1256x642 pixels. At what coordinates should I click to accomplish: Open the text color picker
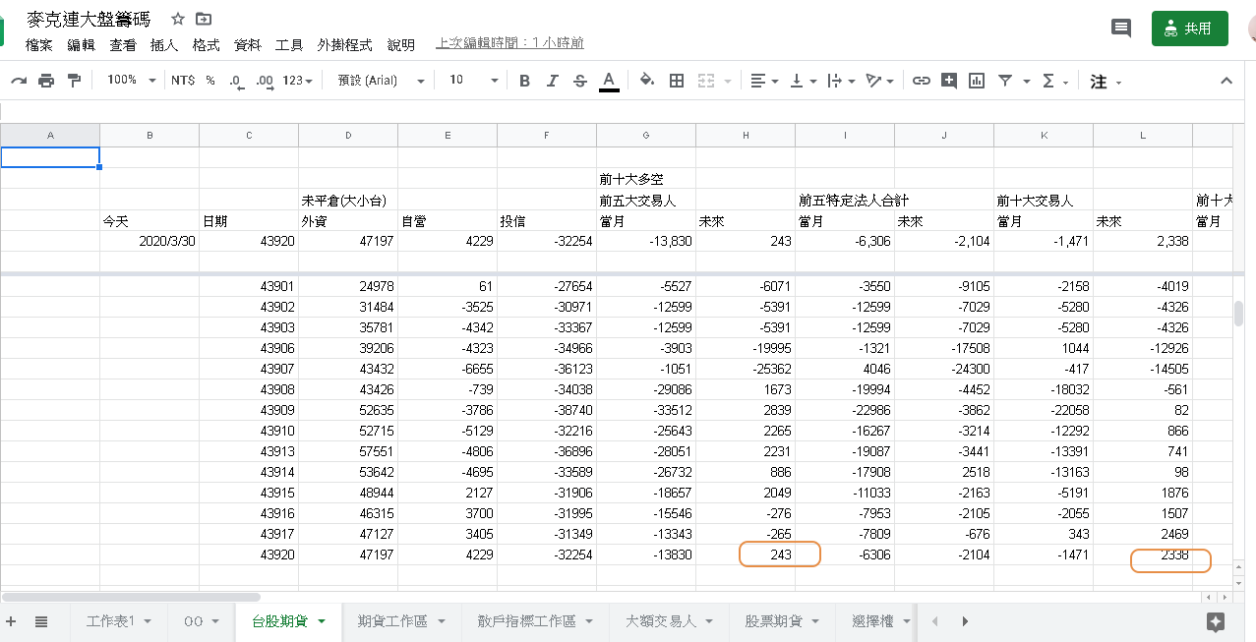(x=609, y=81)
